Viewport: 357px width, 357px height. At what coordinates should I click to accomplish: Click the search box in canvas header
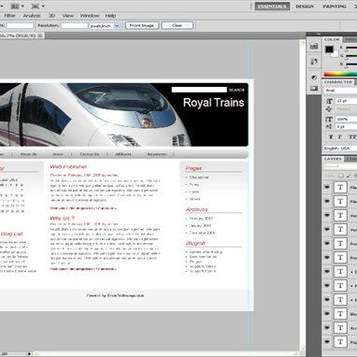point(199,90)
